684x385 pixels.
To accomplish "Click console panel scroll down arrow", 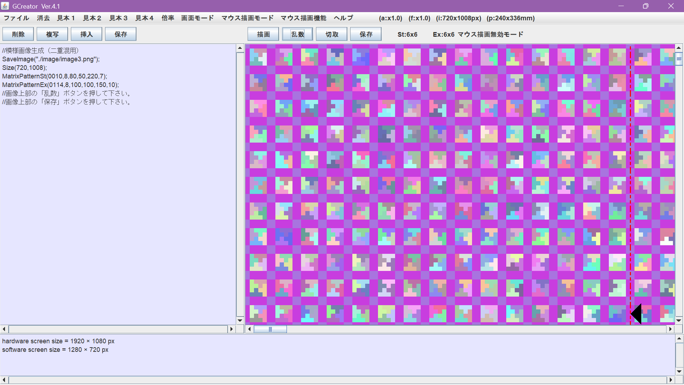I will [x=679, y=371].
